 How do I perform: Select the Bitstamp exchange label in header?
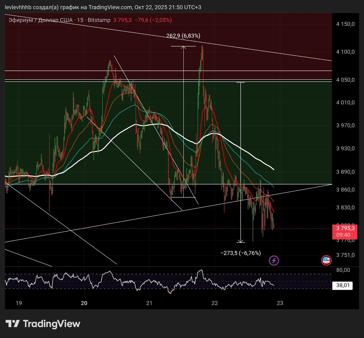(x=99, y=20)
